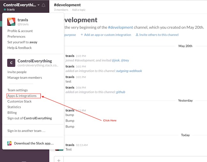Viewport: 207px width, 162px height.
Task: Select Set yourself to away
Action: [x=22, y=42]
